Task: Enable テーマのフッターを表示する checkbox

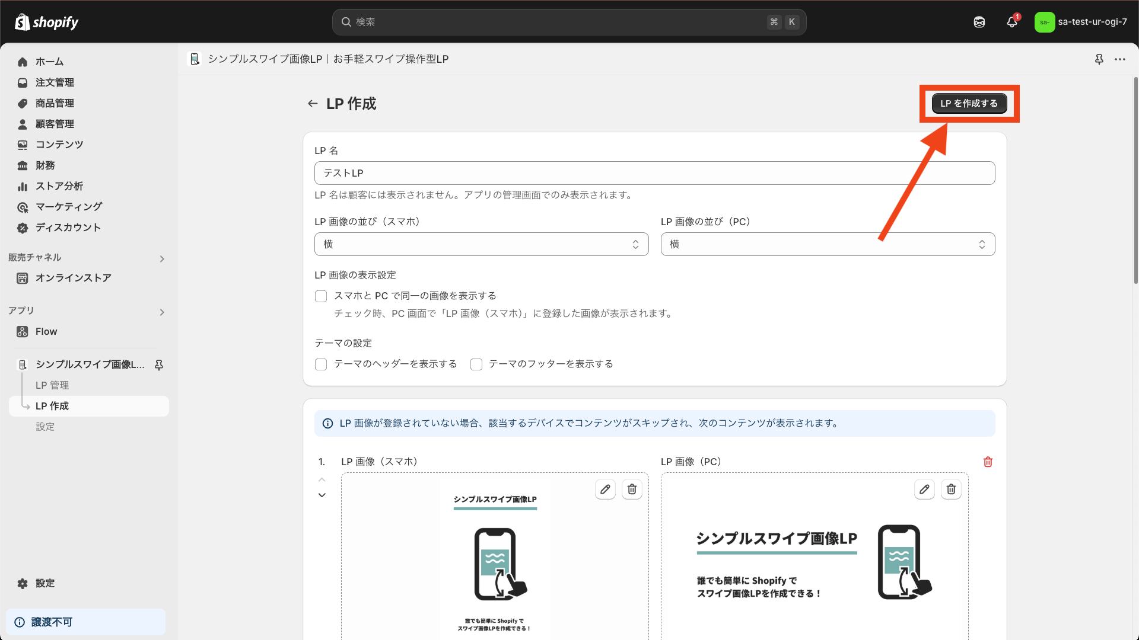Action: point(476,364)
